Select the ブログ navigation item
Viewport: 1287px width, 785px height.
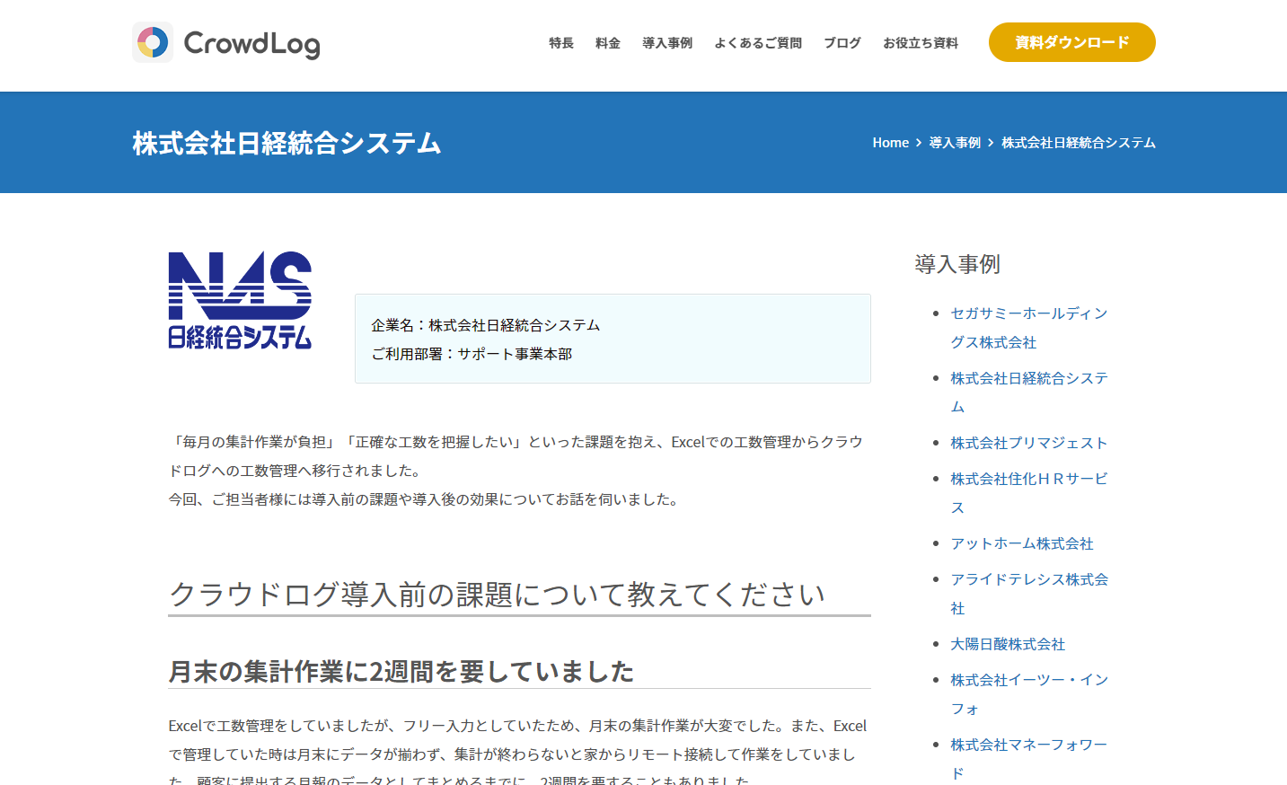click(x=842, y=43)
